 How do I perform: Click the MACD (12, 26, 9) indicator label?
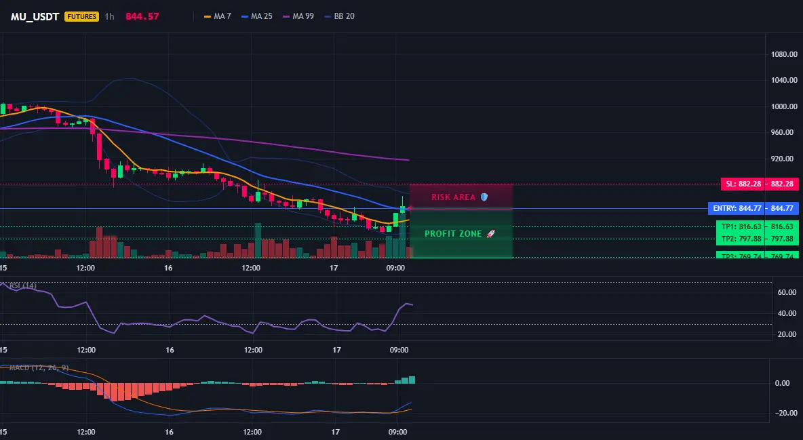[x=39, y=367]
